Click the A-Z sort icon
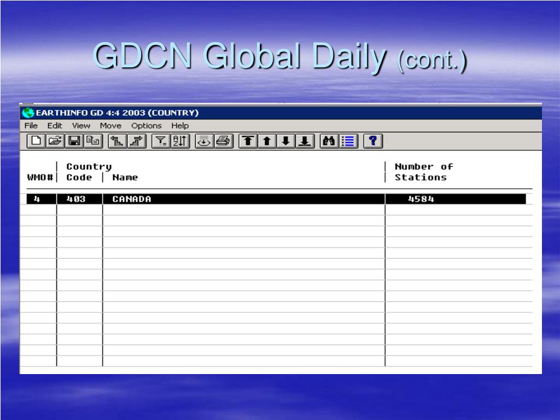The width and height of the screenshot is (560, 420). (x=180, y=141)
